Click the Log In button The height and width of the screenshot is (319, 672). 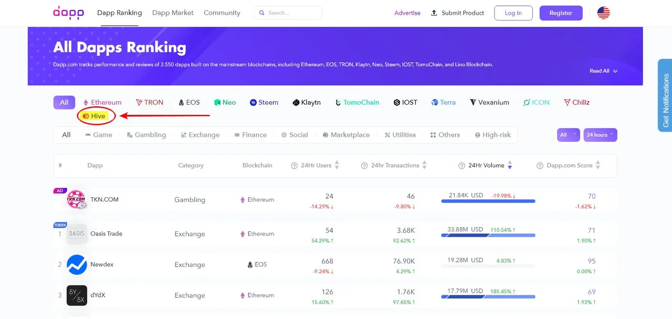(x=513, y=13)
